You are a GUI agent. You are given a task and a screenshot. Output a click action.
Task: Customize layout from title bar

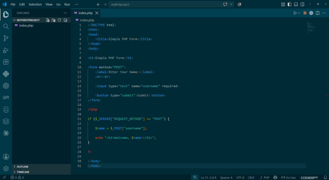point(283,4)
